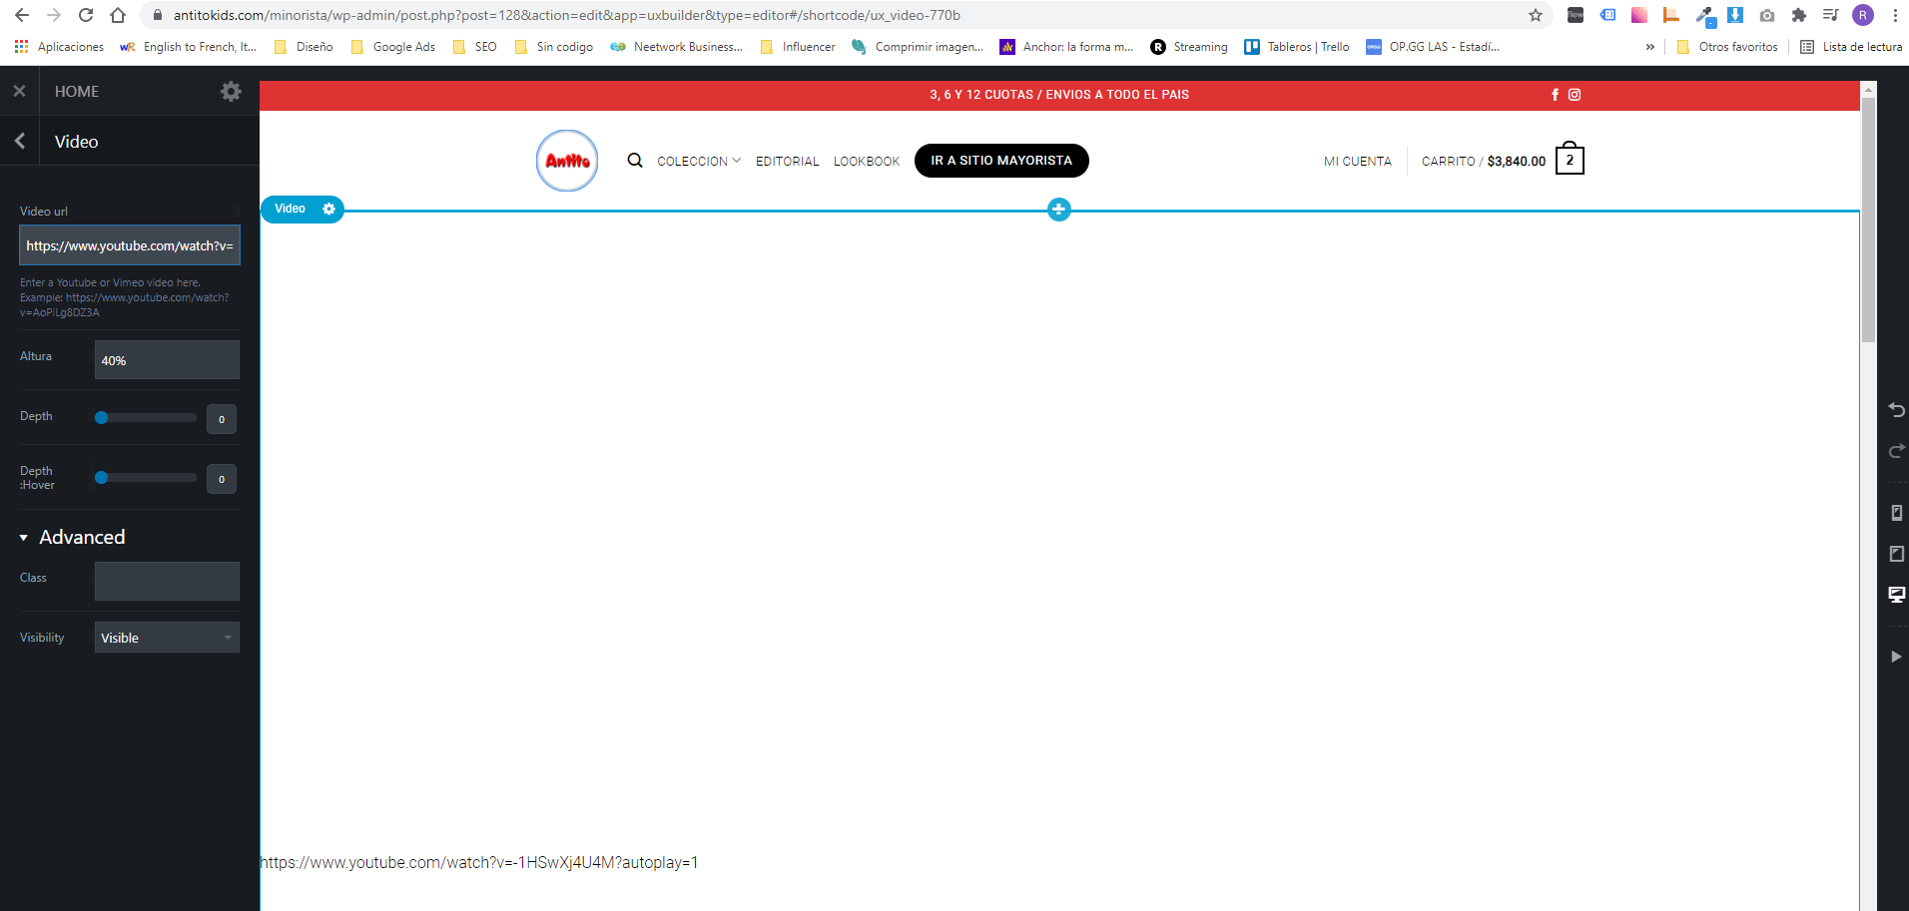The height and width of the screenshot is (911, 1909).
Task: Open the EDITORIAL menu item
Action: 787,161
